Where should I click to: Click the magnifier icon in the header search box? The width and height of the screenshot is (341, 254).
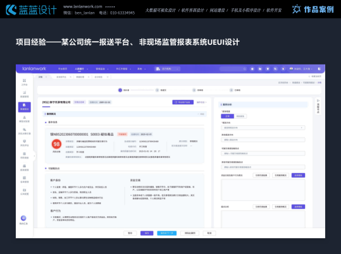coord(245,69)
